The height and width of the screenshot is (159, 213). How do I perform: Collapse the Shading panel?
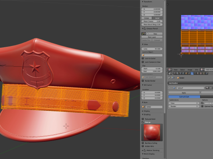coord(143,114)
